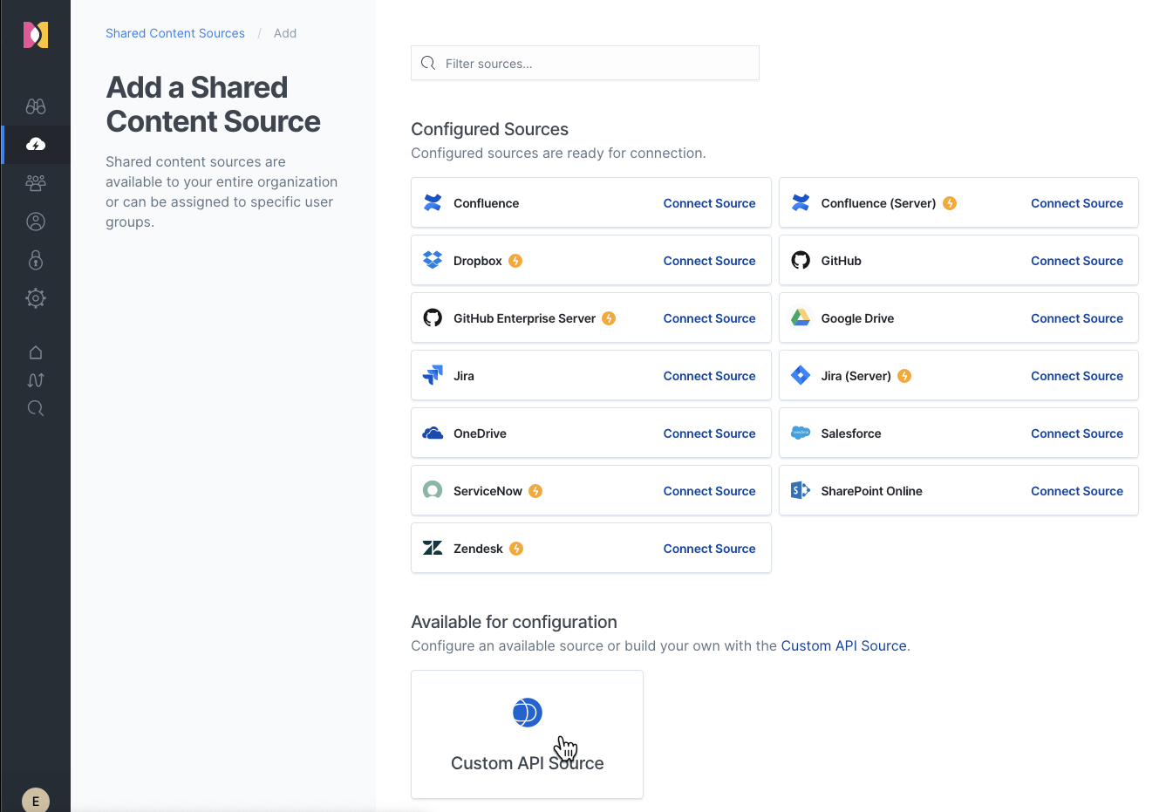Image resolution: width=1166 pixels, height=812 pixels.
Task: Click the Google Drive logo icon
Action: (x=801, y=317)
